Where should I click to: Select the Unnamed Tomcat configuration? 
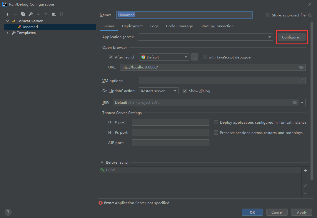point(50,27)
